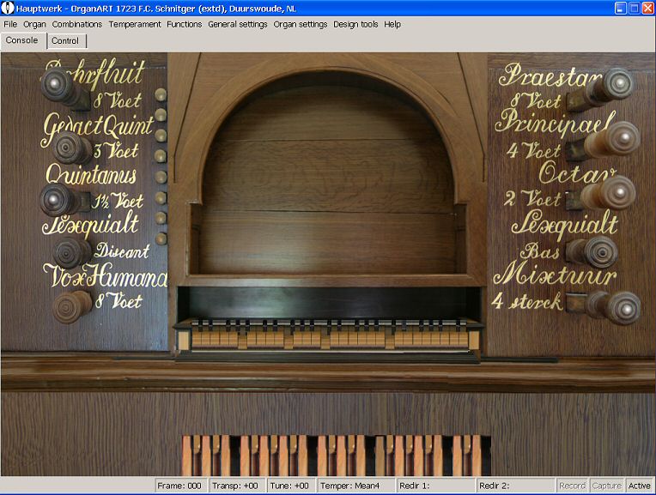Click the Frame: 000 status field
This screenshot has width=656, height=495.
tap(180, 486)
